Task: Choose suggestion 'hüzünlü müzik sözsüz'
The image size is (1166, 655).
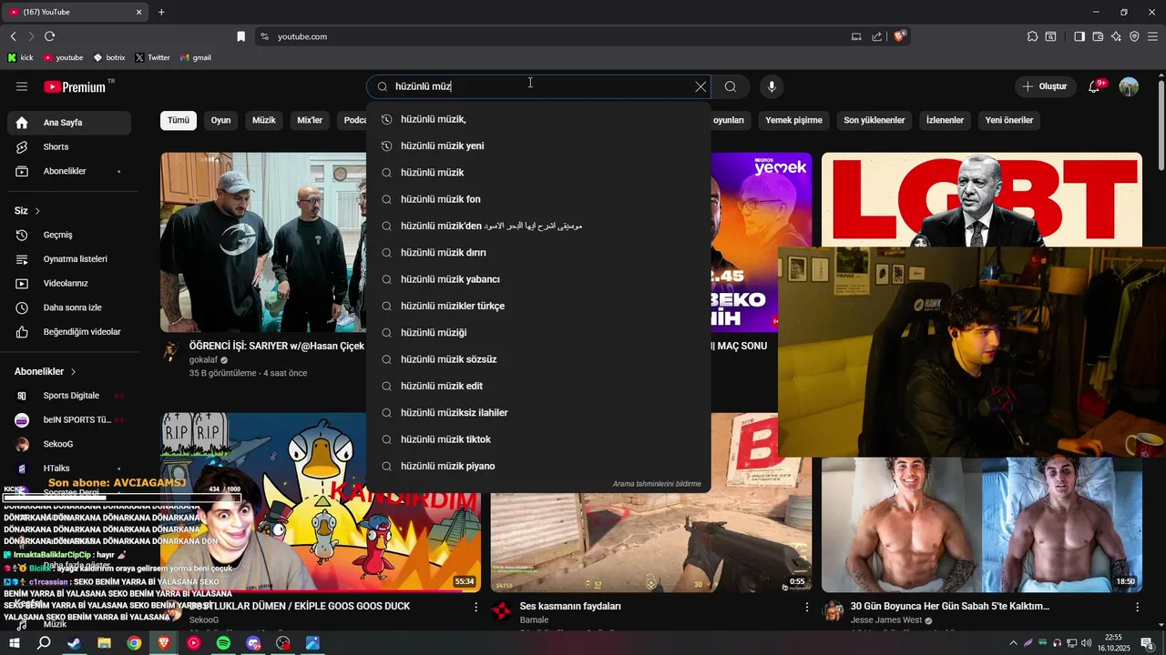Action: pos(538,359)
